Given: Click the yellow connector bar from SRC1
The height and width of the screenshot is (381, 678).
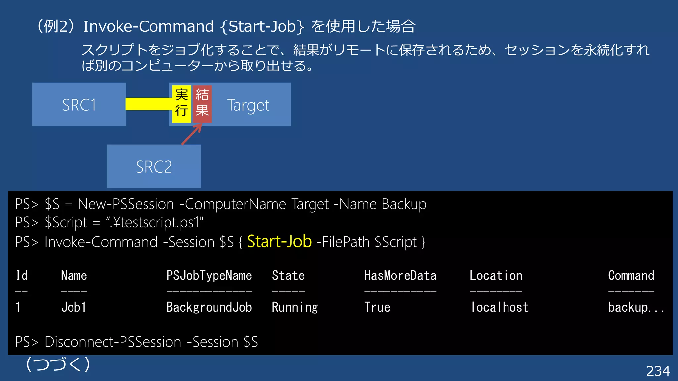Looking at the screenshot, I should pos(148,104).
